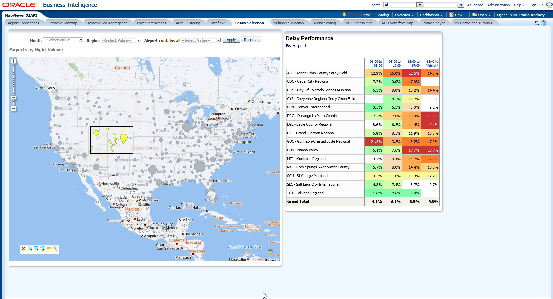The height and width of the screenshot is (299, 553).
Task: Open the Paulo Rodney user menu
Action: click(534, 15)
